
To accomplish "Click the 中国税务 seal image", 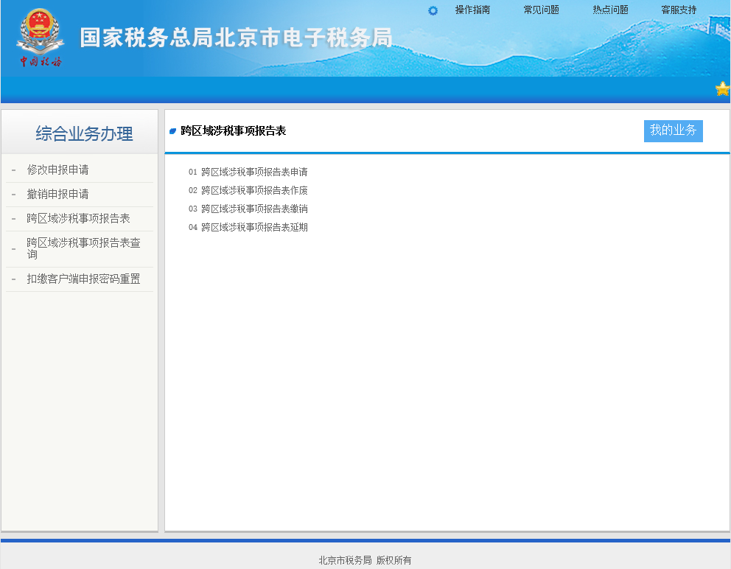I will coord(40,62).
